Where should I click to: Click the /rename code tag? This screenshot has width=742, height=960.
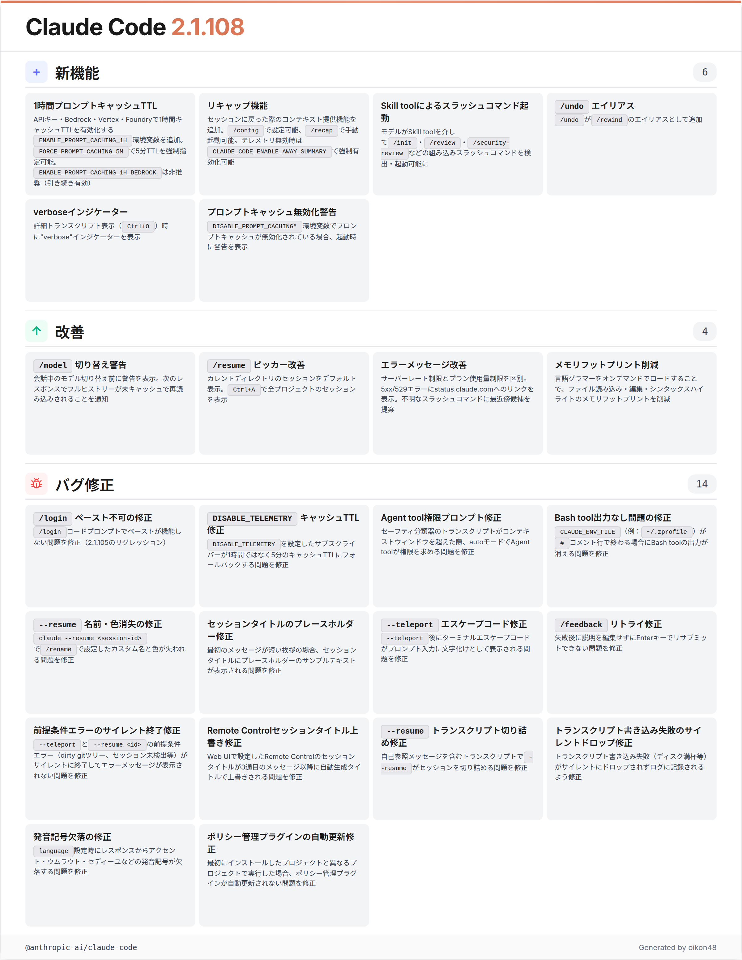[58, 650]
